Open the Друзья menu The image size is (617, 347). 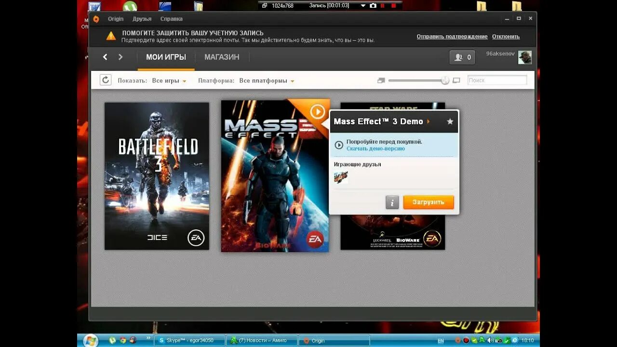(x=142, y=19)
